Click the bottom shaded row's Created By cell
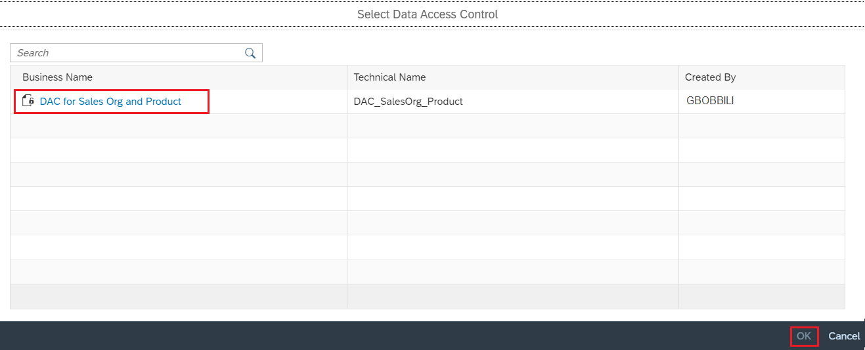Screen dimensions: 865x350 [761, 296]
